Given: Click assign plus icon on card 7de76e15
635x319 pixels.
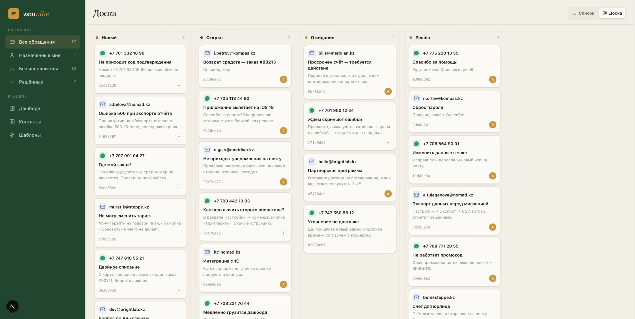Looking at the screenshot, I should [283, 233].
